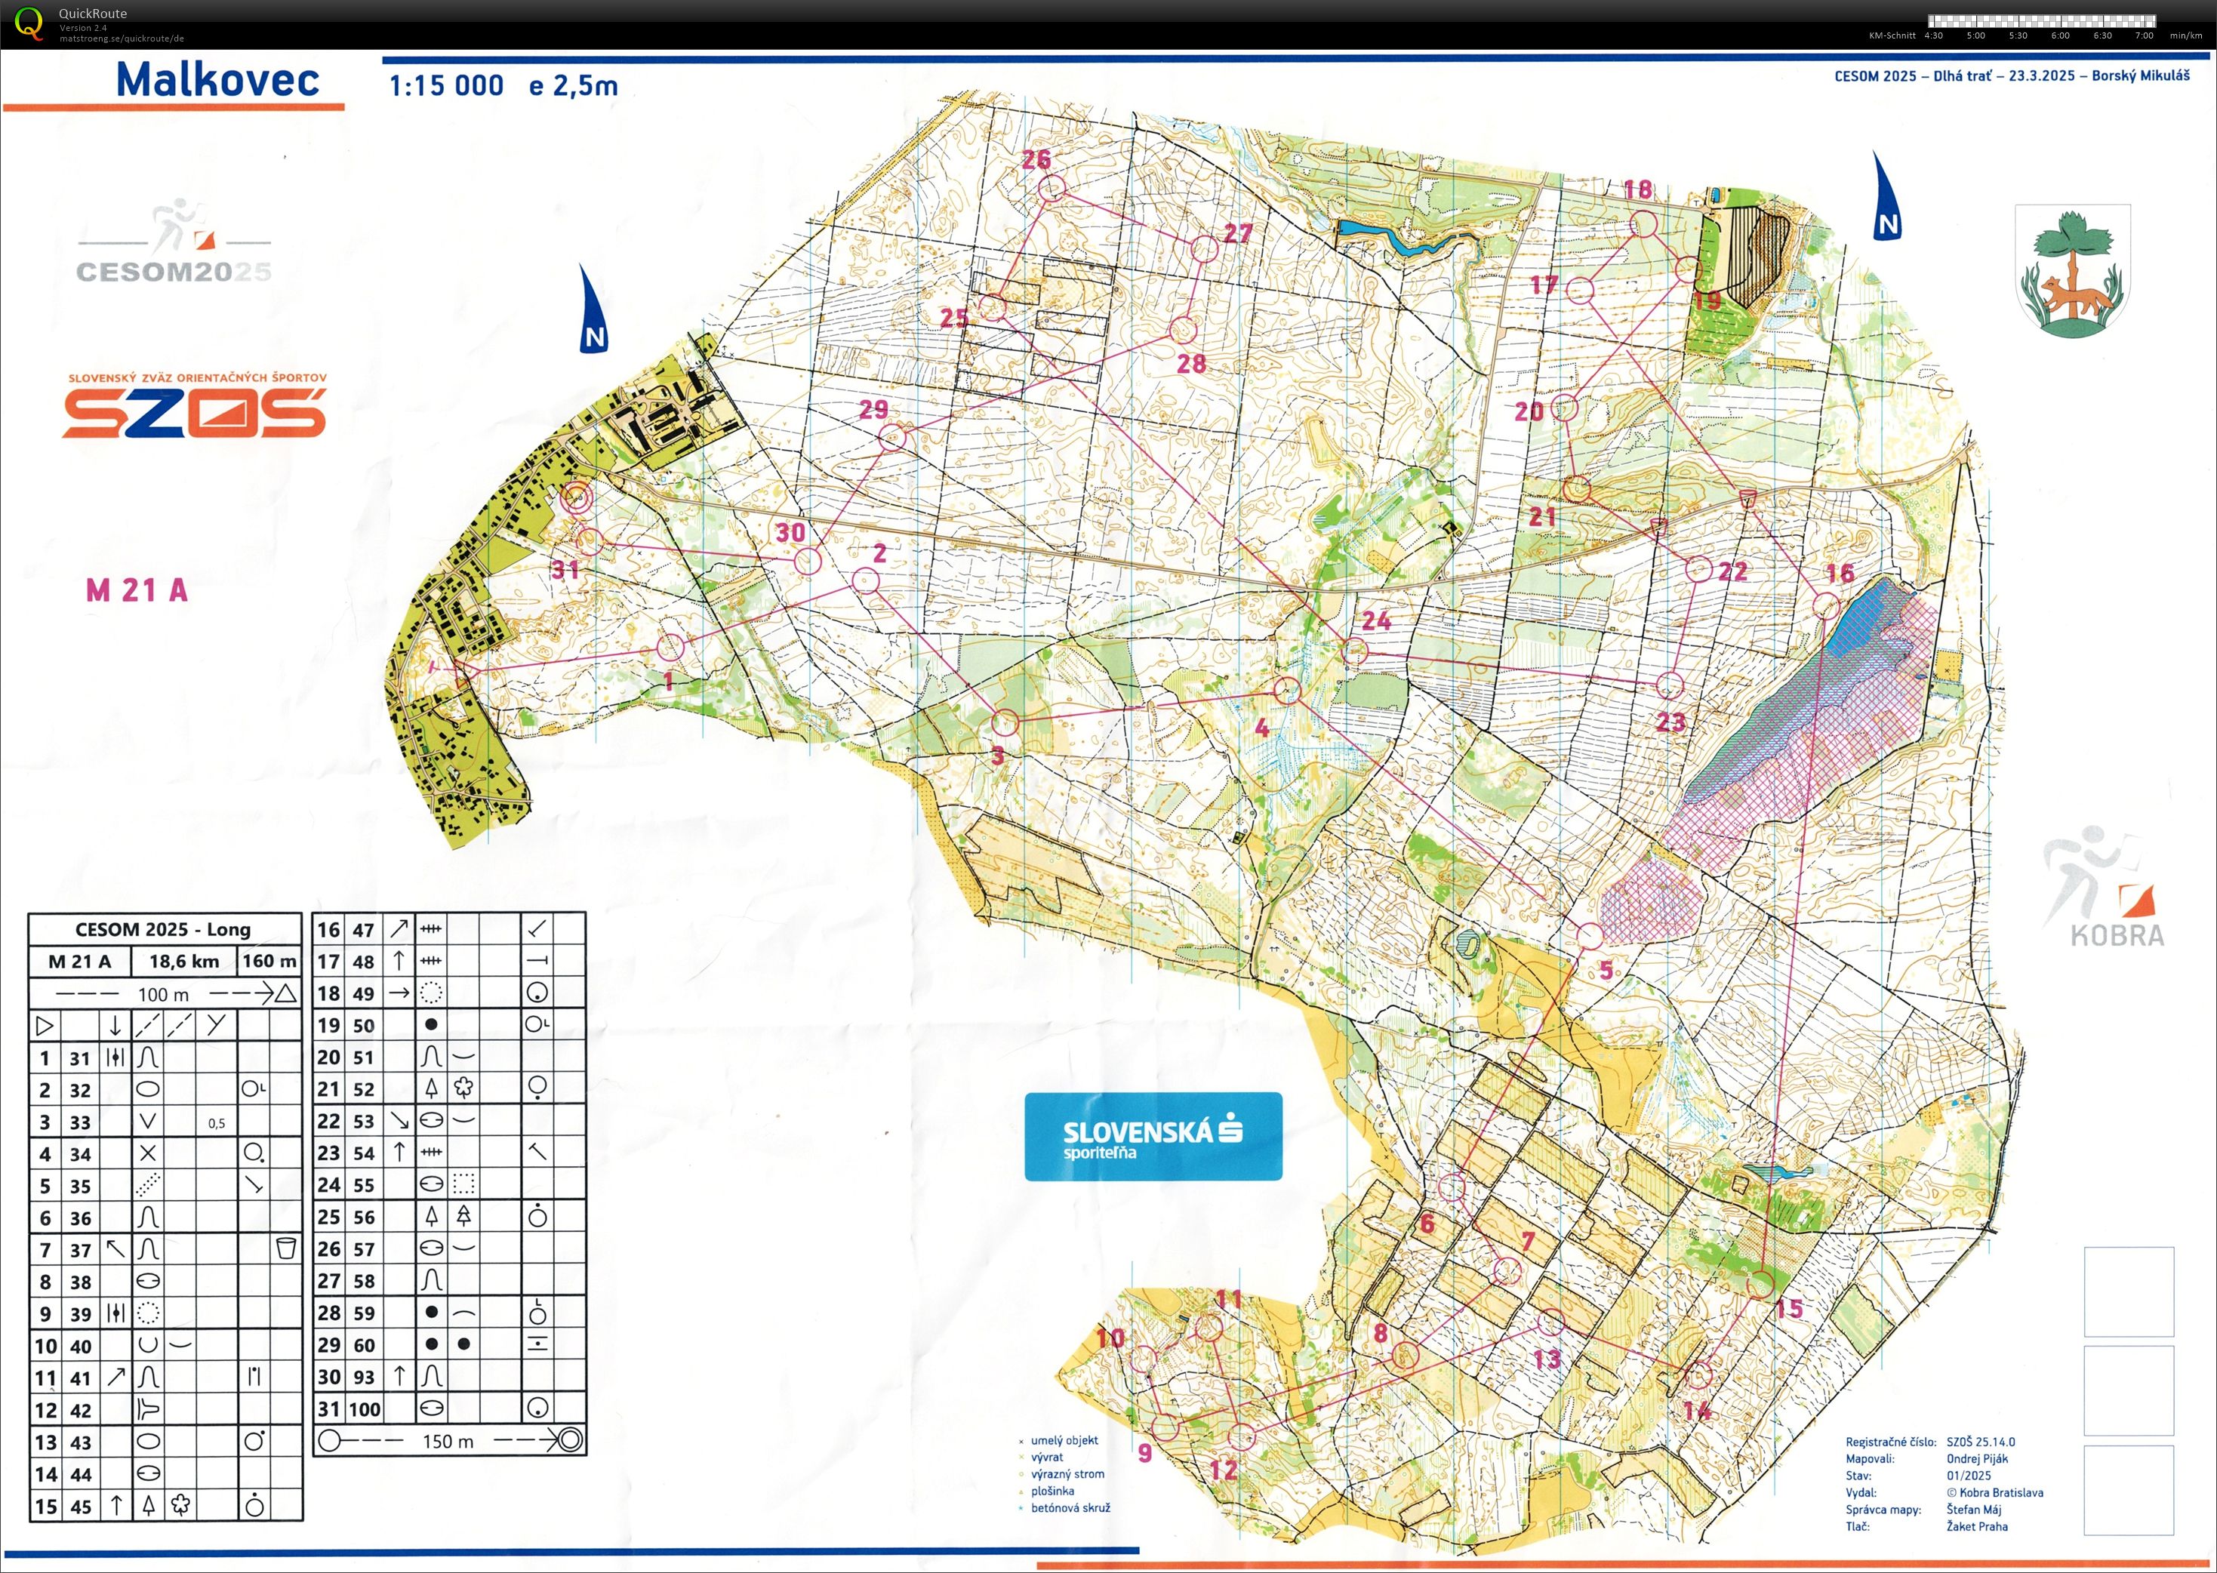This screenshot has width=2217, height=1573.
Task: Click the 100 m start distance row
Action: (x=164, y=994)
